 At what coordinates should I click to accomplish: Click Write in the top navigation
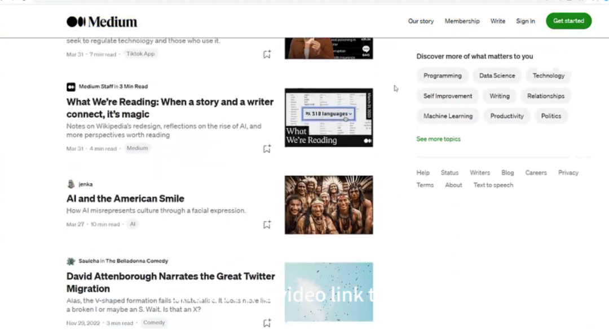click(497, 21)
